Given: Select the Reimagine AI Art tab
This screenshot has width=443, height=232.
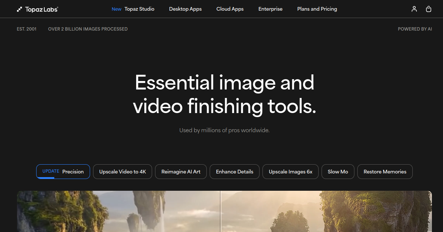Looking at the screenshot, I should [181, 172].
